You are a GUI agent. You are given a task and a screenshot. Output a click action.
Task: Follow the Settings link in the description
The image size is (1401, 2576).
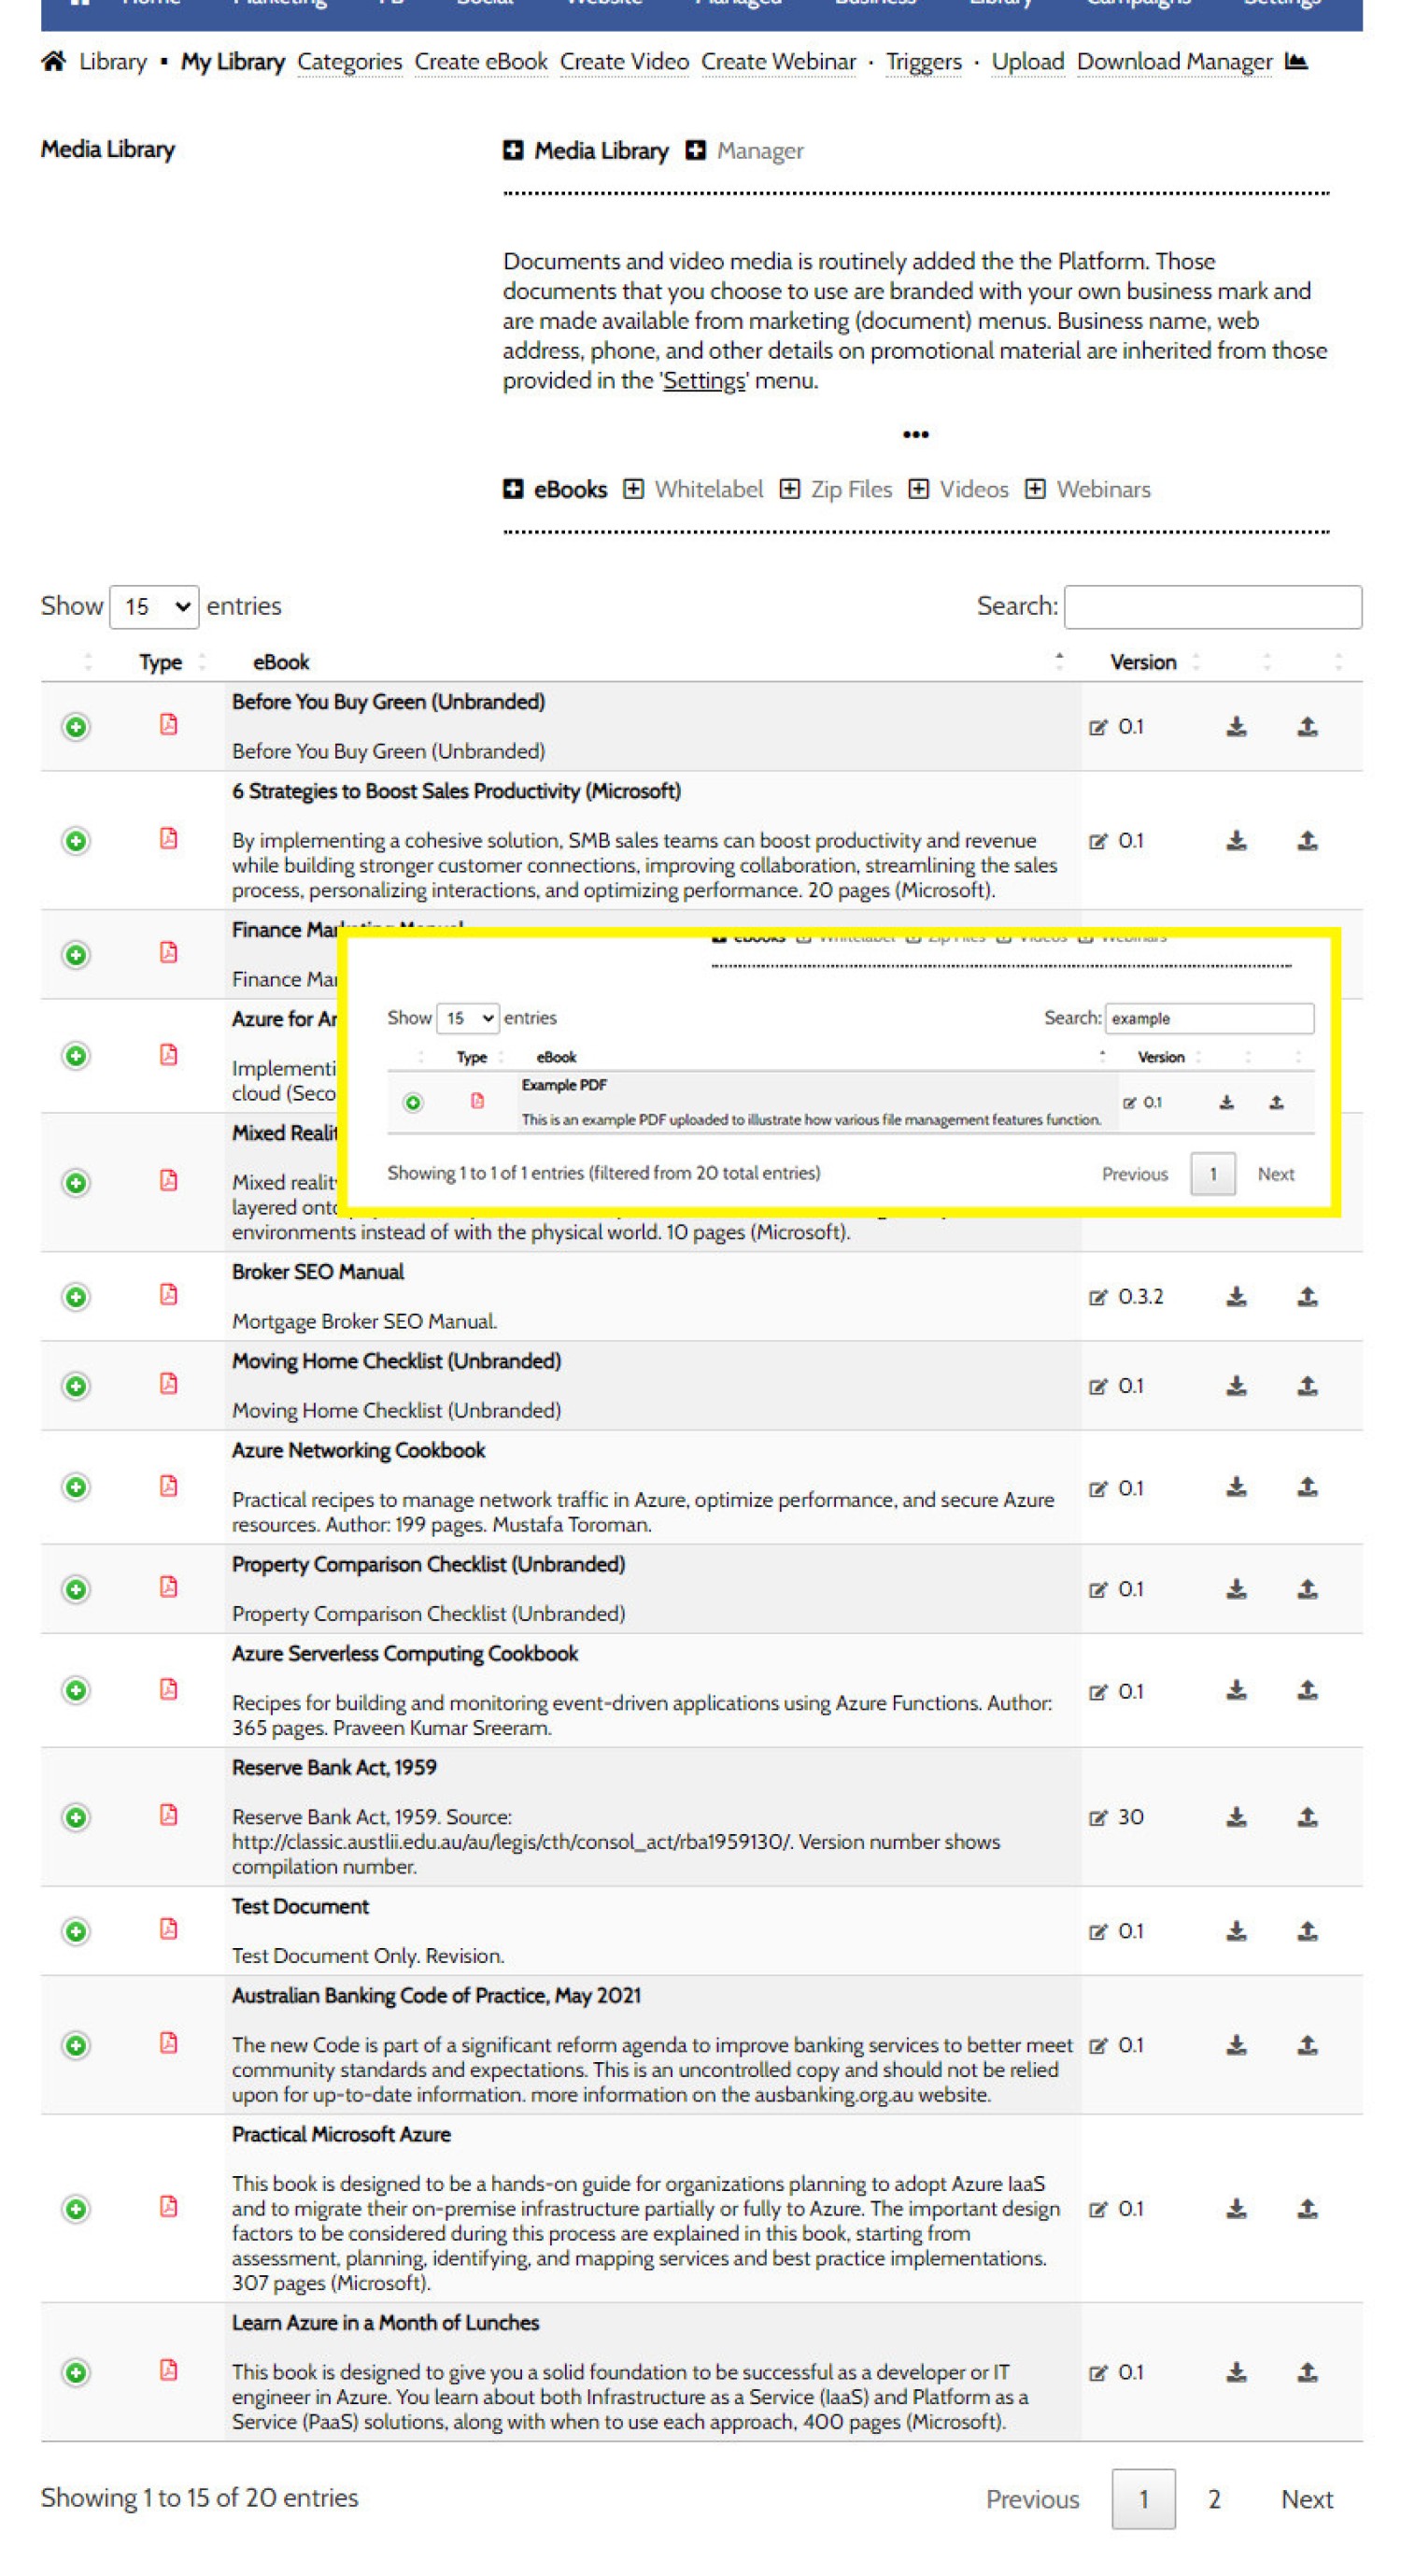pos(703,381)
